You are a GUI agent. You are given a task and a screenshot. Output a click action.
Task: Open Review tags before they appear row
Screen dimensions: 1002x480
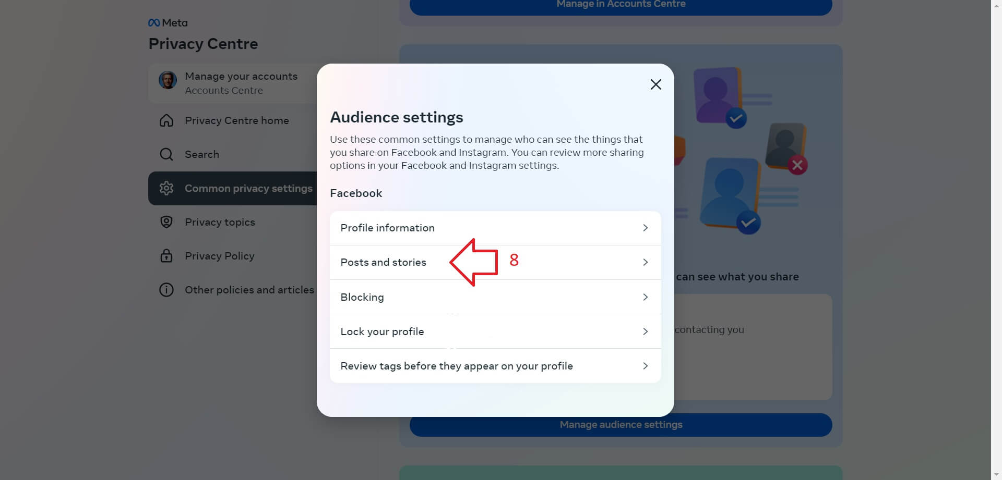click(495, 366)
